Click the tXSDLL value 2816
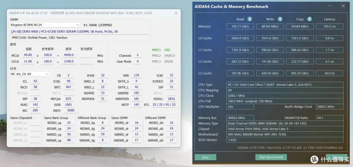This screenshot has height=167, width=353. pos(171,99)
